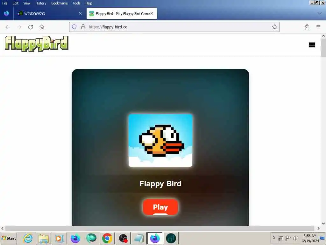
Task: Open the History menu
Action: point(41,3)
